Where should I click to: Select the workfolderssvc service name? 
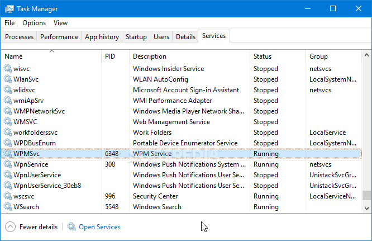(x=35, y=133)
